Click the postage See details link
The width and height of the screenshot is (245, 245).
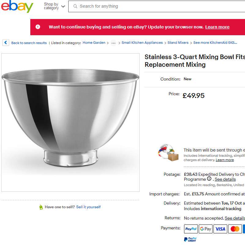click(225, 179)
